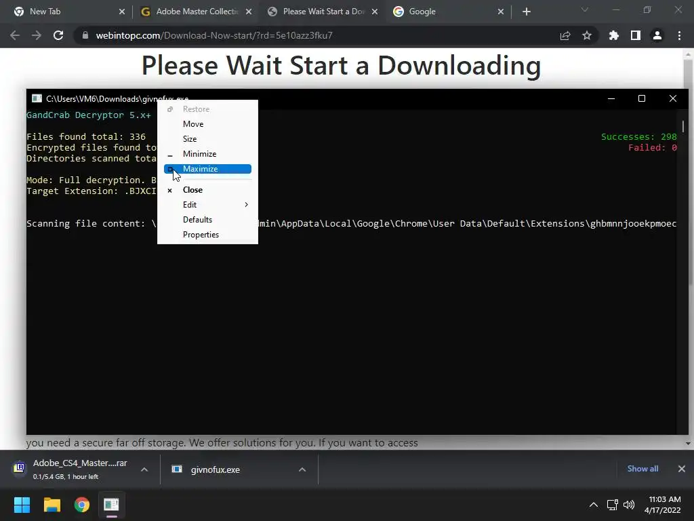Click "GandCrab Decryptor 5.x+" text

[x=89, y=115]
